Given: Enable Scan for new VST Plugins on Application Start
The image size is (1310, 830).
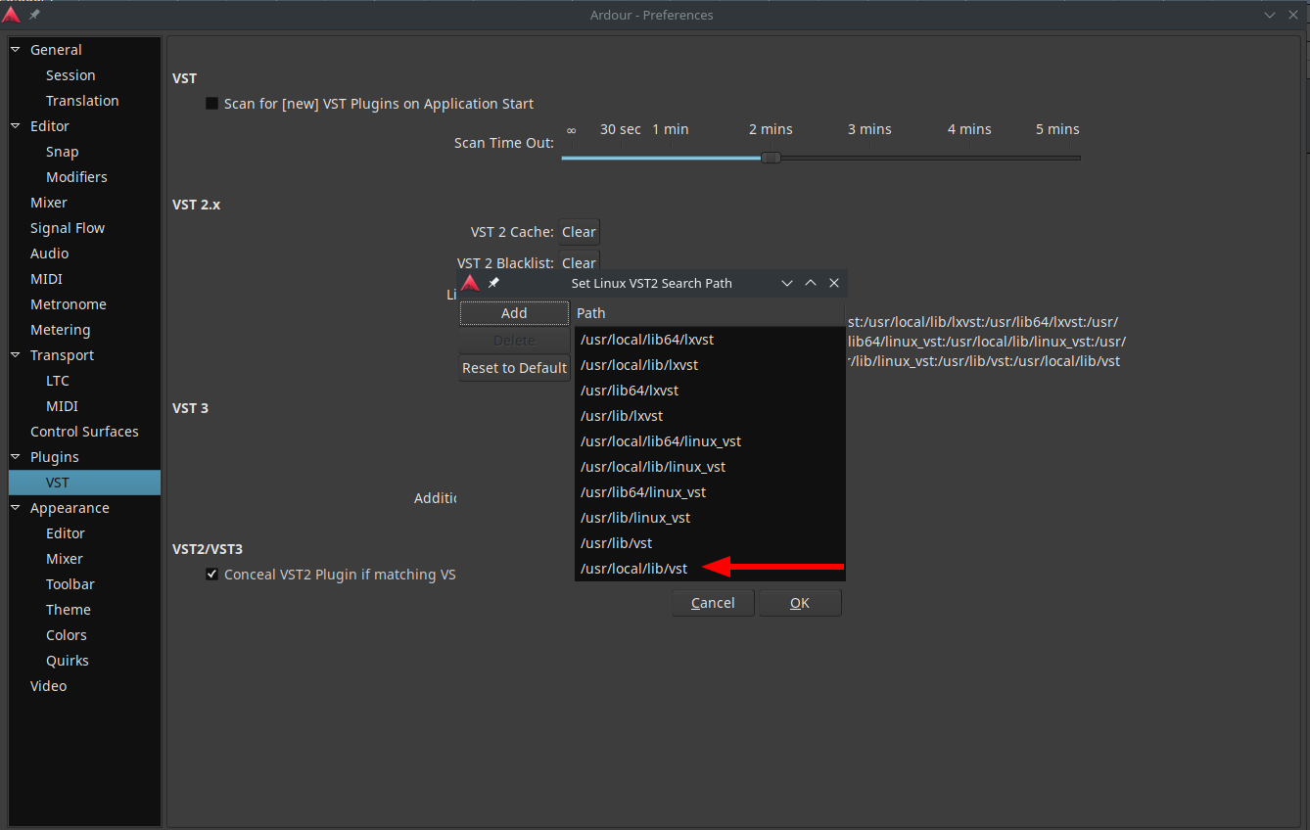Looking at the screenshot, I should pos(211,104).
